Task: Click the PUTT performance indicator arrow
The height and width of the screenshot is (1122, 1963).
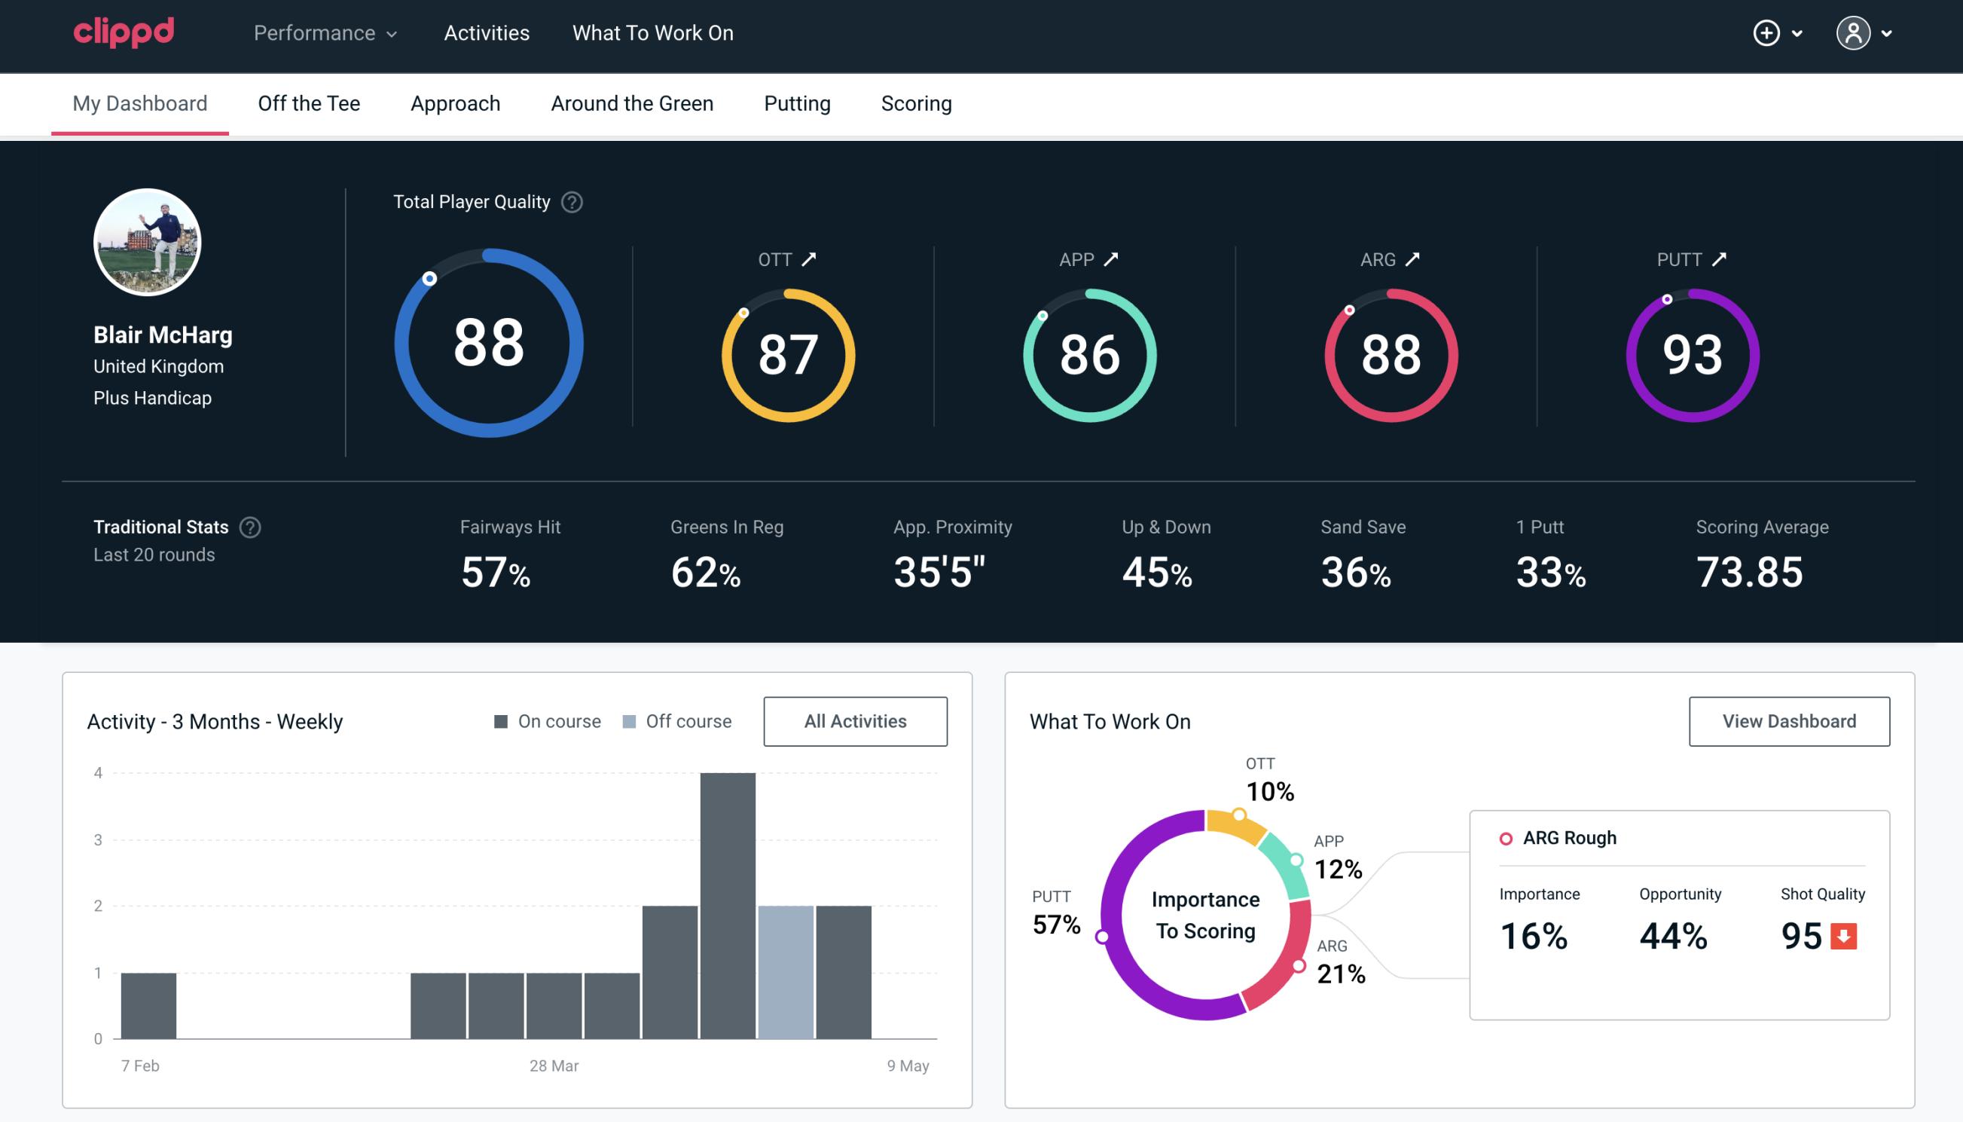Action: pyautogui.click(x=1717, y=259)
